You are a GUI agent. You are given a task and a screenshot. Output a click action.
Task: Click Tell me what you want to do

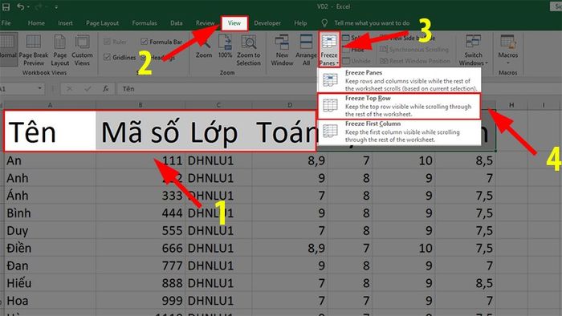click(372, 23)
